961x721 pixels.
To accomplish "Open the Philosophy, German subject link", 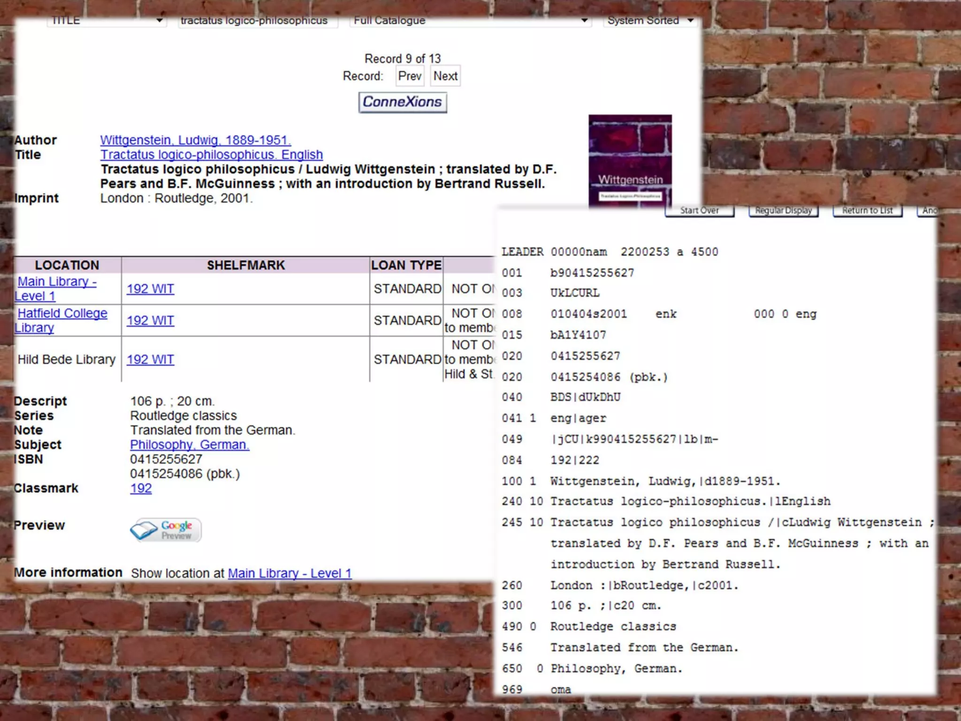I will (x=189, y=445).
